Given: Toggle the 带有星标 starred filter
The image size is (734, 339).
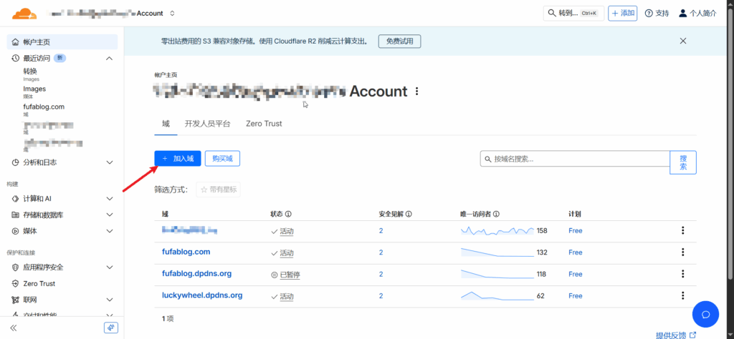Looking at the screenshot, I should coord(219,190).
